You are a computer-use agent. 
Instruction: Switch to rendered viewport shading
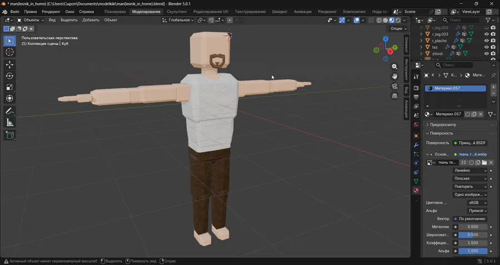398,20
